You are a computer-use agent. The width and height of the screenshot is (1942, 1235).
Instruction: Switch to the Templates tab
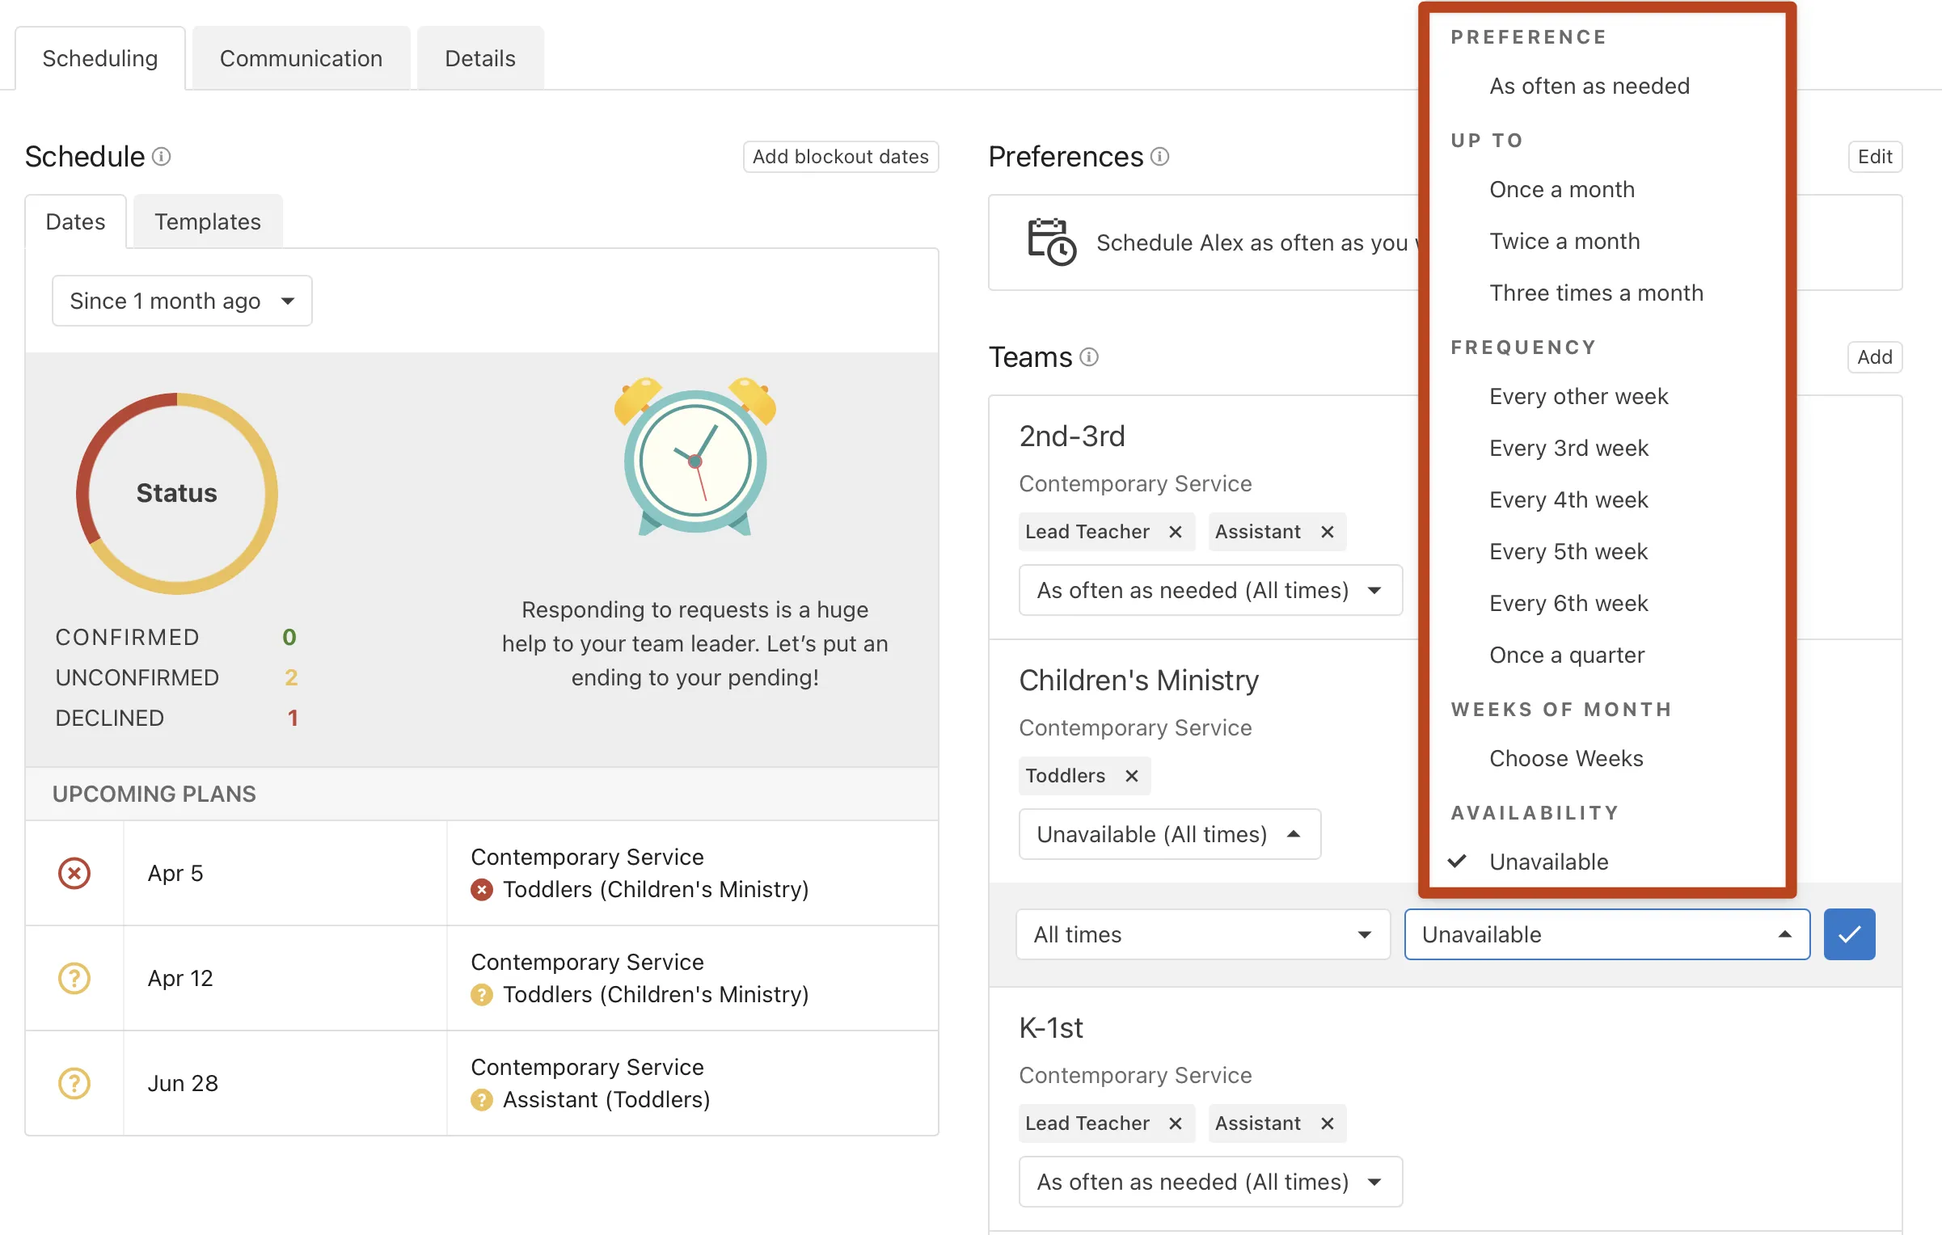(x=207, y=221)
